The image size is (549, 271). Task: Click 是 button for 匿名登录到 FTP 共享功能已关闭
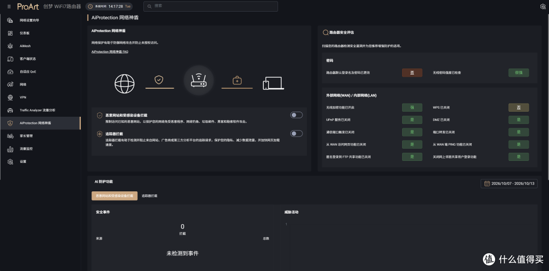click(x=412, y=157)
